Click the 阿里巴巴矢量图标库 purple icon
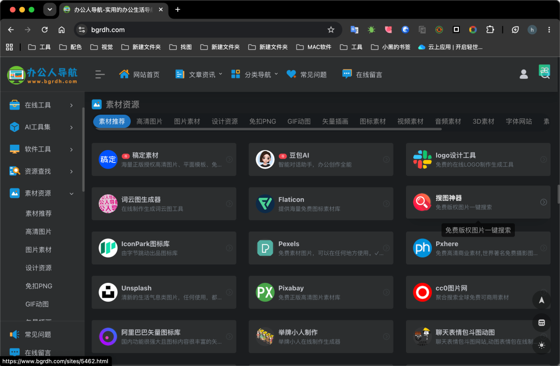 108,337
